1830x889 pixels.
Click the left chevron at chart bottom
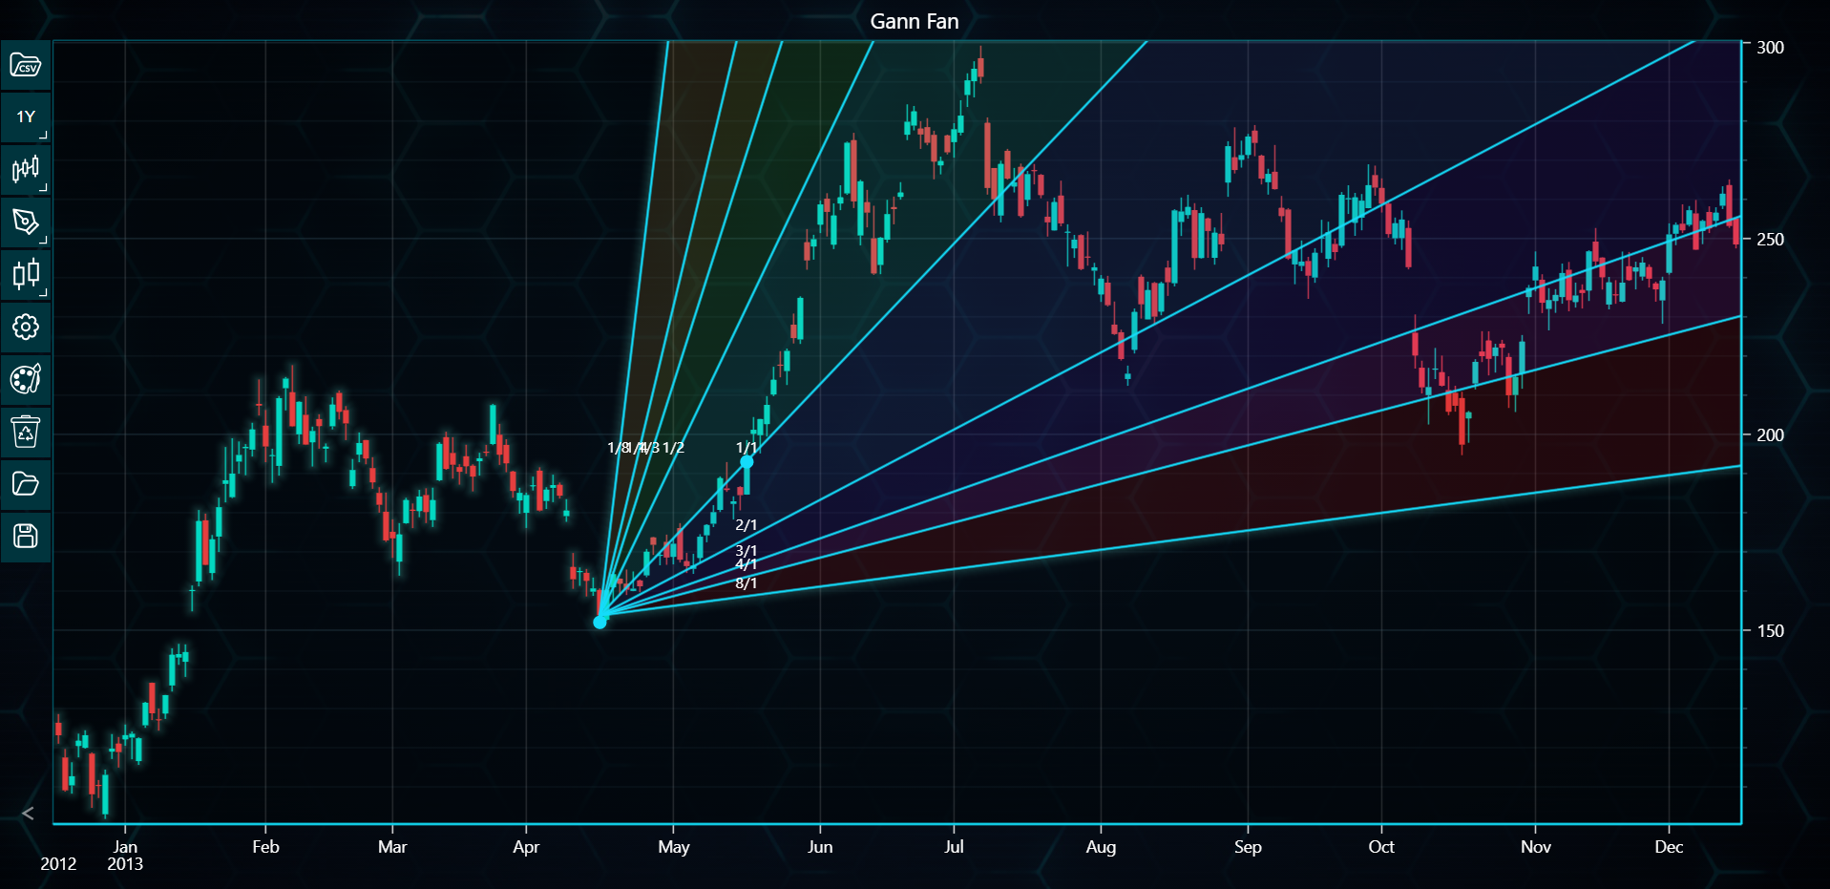[x=28, y=814]
